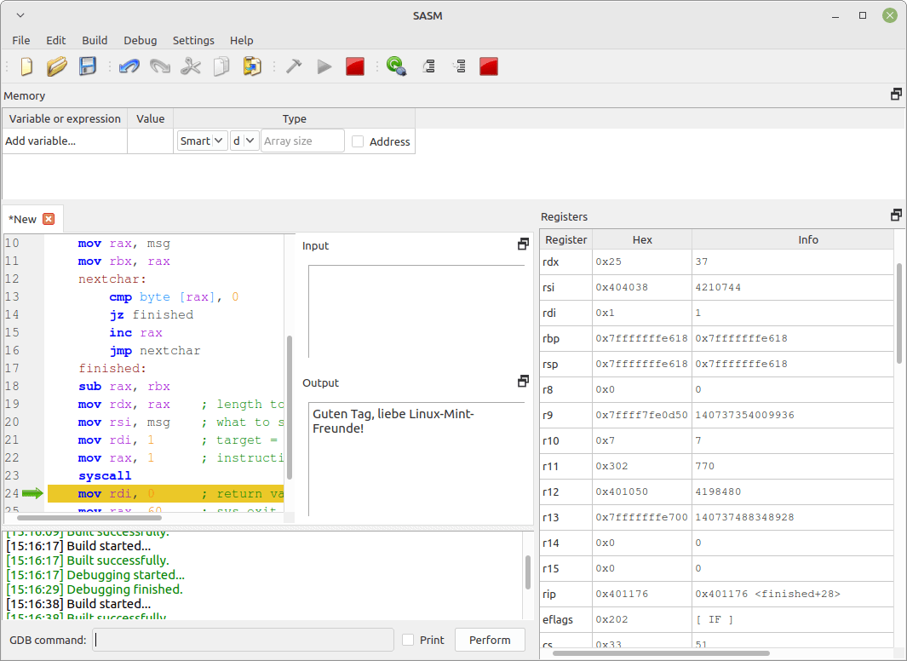Click the GDB command input field
Screen dimensions: 907x661
(243, 640)
